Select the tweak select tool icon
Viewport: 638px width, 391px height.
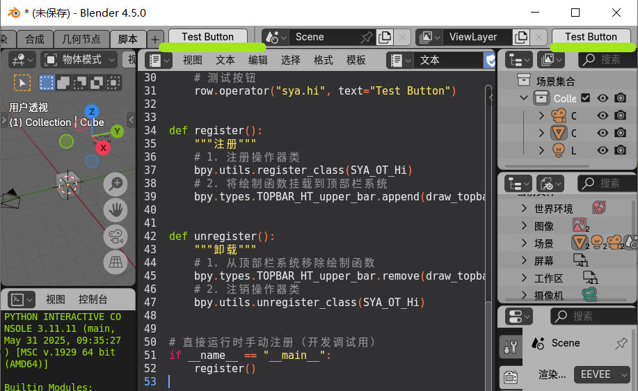click(22, 83)
